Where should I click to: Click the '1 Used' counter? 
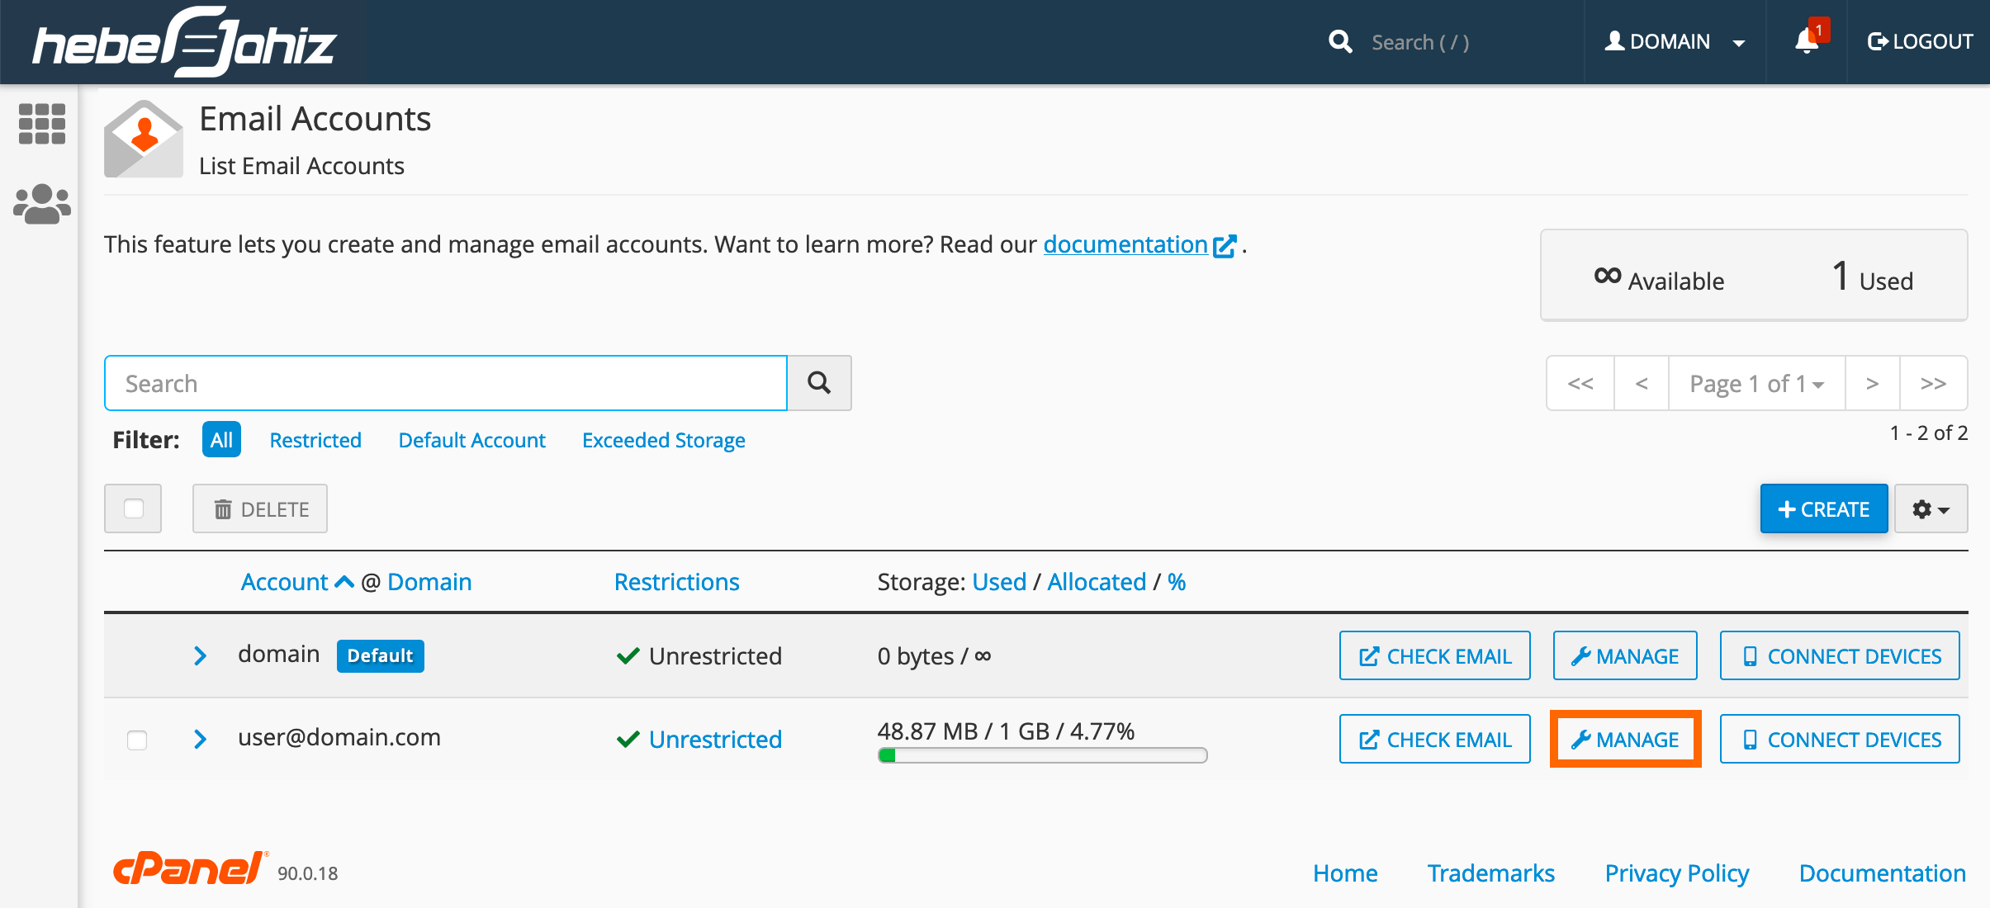[1872, 277]
